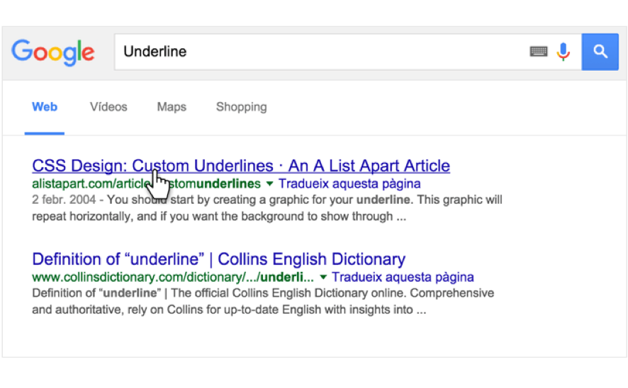Viewport: 628px width, 388px height.
Task: Click the blue search magnifier button
Action: click(x=600, y=52)
